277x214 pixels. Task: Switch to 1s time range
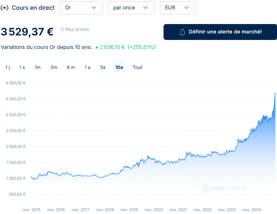point(22,67)
